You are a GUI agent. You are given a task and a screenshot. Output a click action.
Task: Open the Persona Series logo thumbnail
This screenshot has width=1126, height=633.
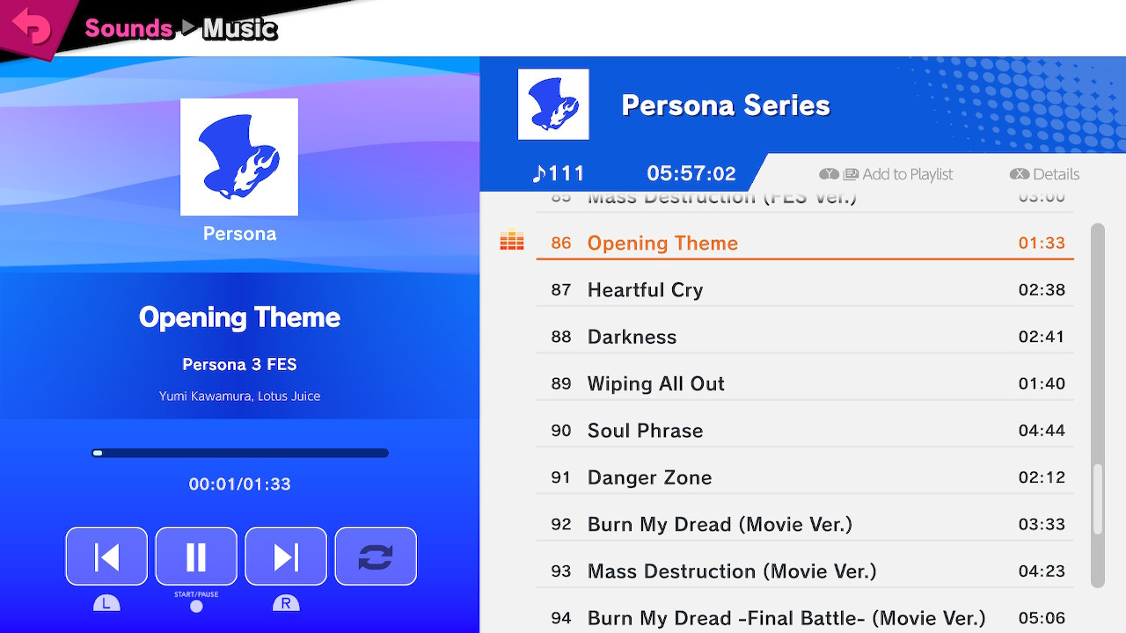click(553, 105)
